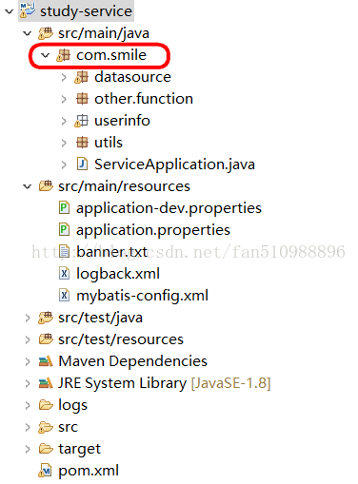Expand the logs folder
This screenshot has height=484, width=358.
(x=28, y=405)
